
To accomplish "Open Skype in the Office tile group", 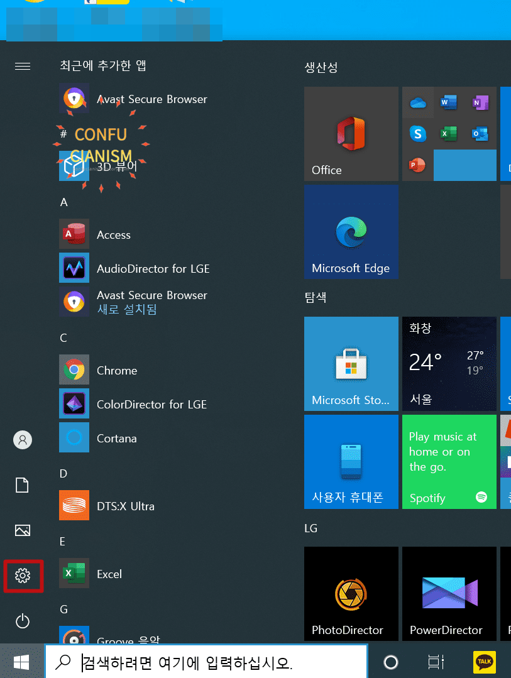I will (418, 134).
